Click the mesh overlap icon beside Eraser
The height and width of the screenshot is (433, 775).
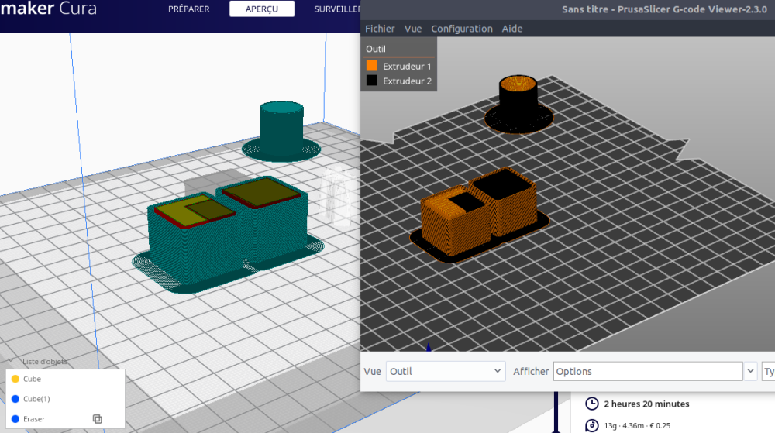coord(97,419)
